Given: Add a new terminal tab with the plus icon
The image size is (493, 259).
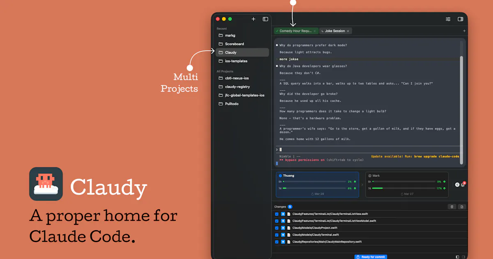Looking at the screenshot, I should [464, 31].
